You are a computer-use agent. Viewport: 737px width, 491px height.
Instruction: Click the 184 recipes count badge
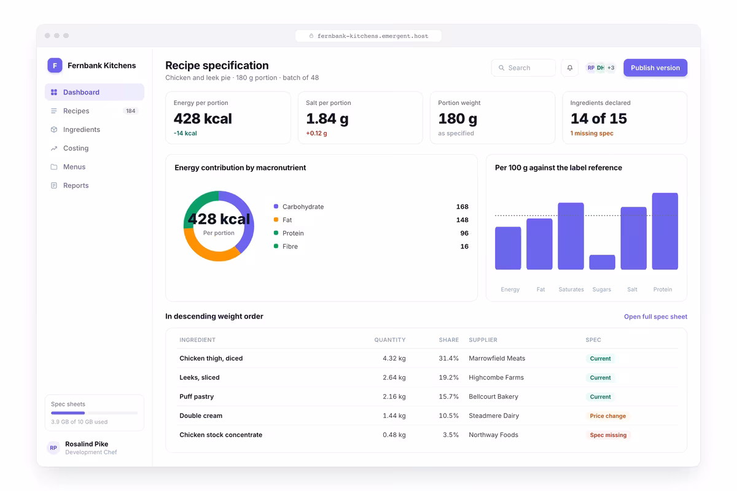(130, 111)
